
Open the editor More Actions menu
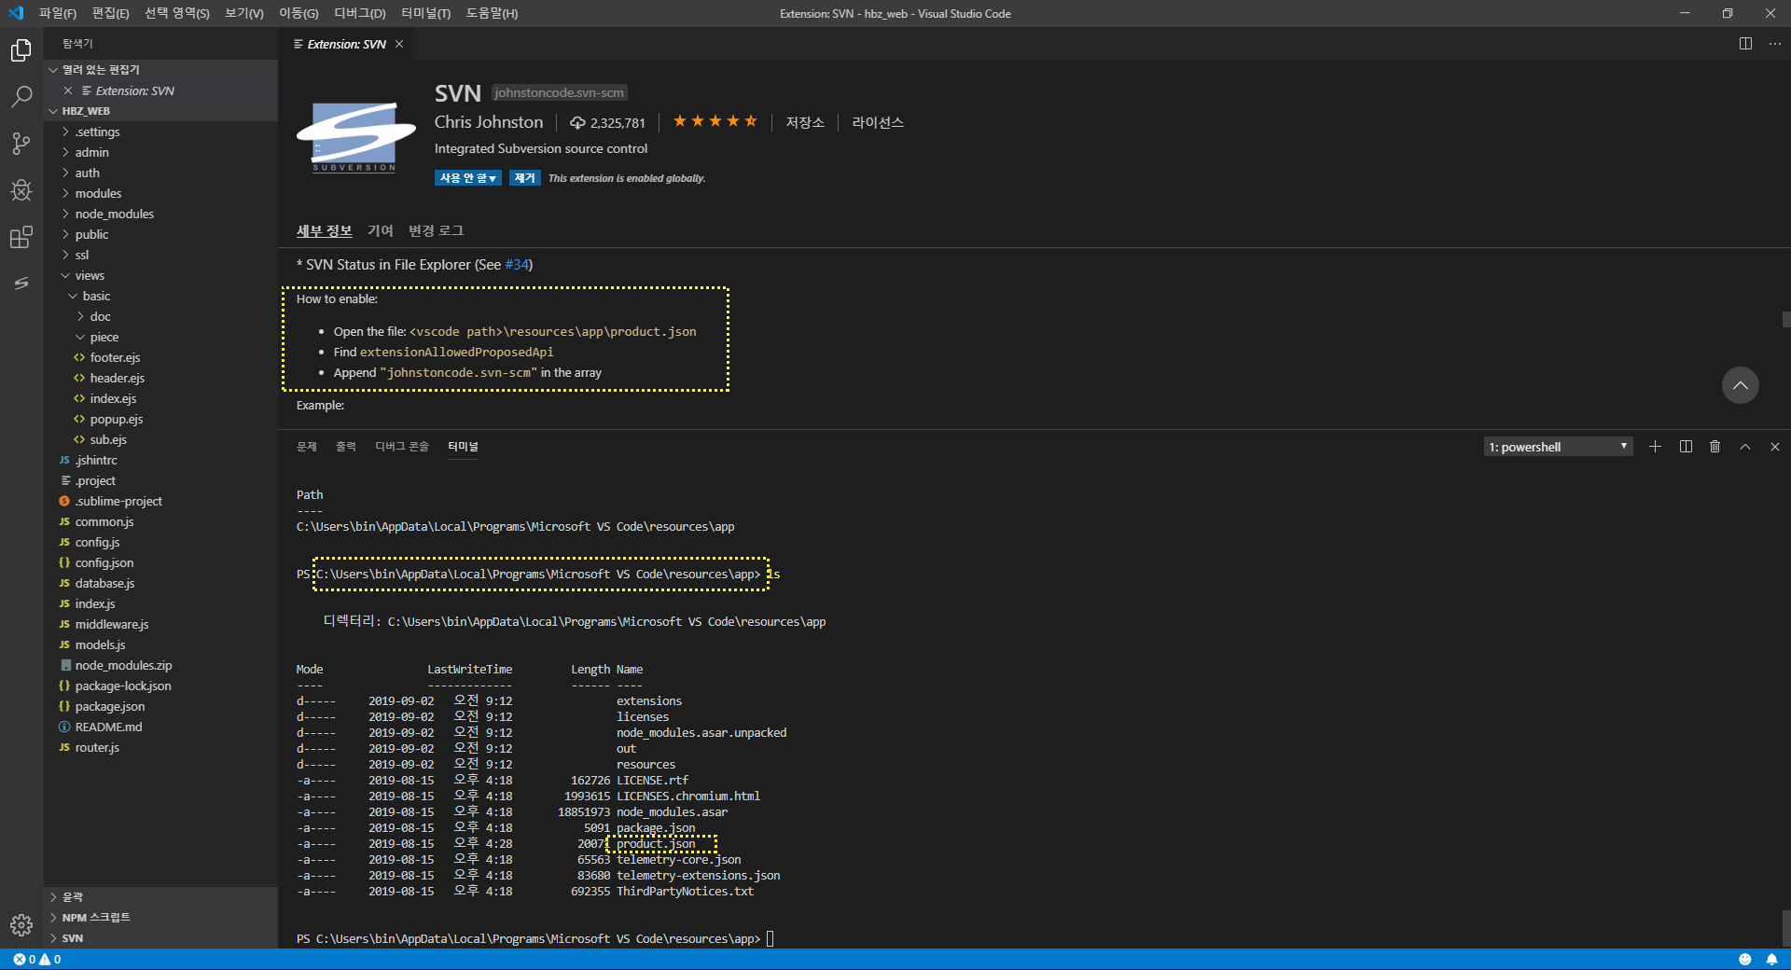pos(1774,44)
